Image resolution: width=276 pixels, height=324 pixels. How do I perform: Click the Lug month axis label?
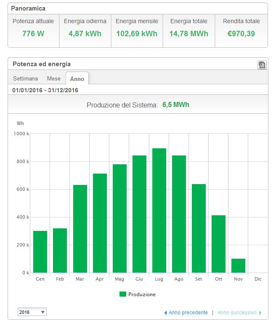[159, 279]
